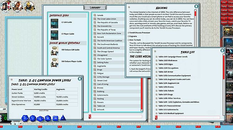
Task: Click the Init sidebar button
Action: coord(224,2)
